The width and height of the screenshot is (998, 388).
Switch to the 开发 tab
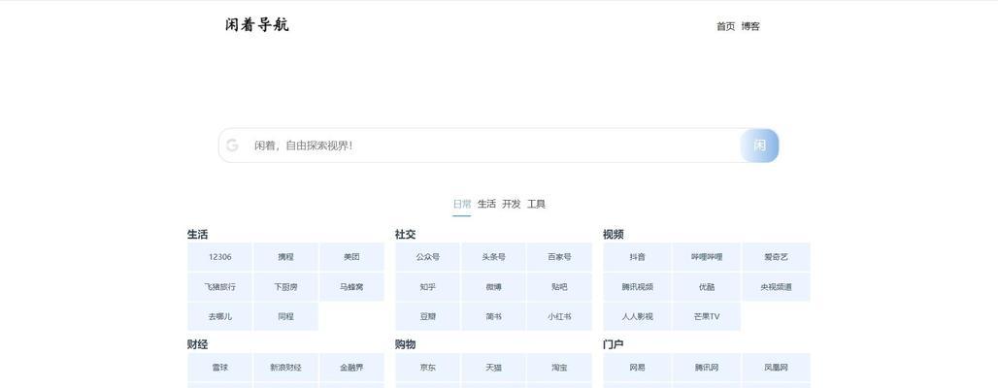point(511,204)
